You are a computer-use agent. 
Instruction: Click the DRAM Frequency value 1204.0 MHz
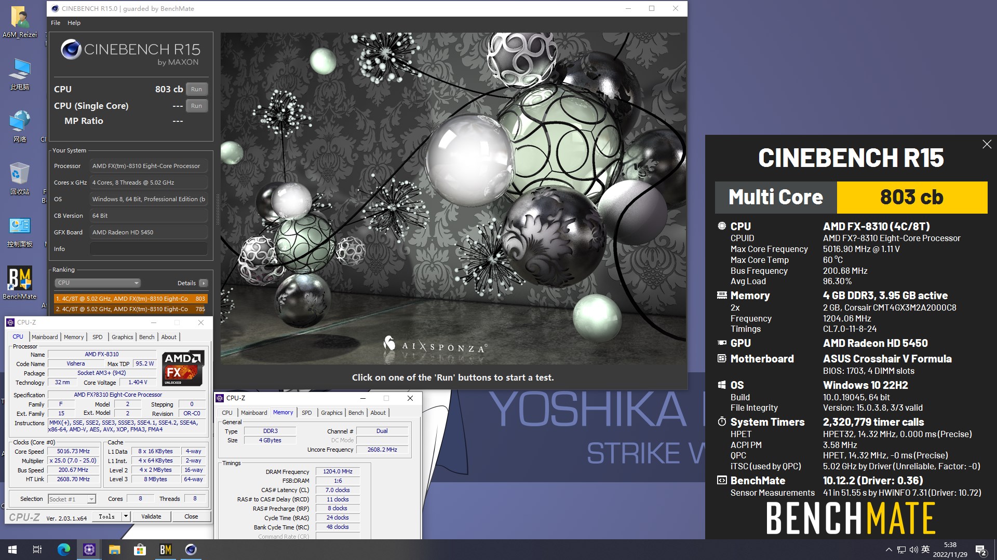point(338,472)
